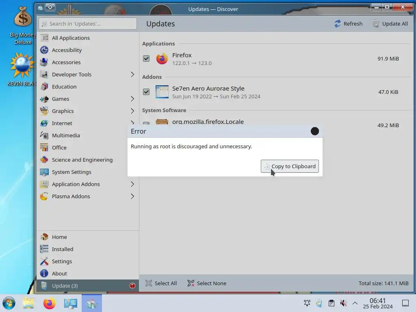416x312 pixels.
Task: Click the Firefox app icon in updates
Action: click(x=162, y=58)
